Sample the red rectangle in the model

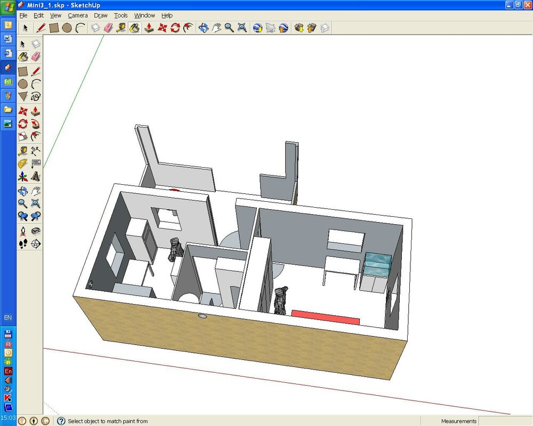[x=325, y=317]
